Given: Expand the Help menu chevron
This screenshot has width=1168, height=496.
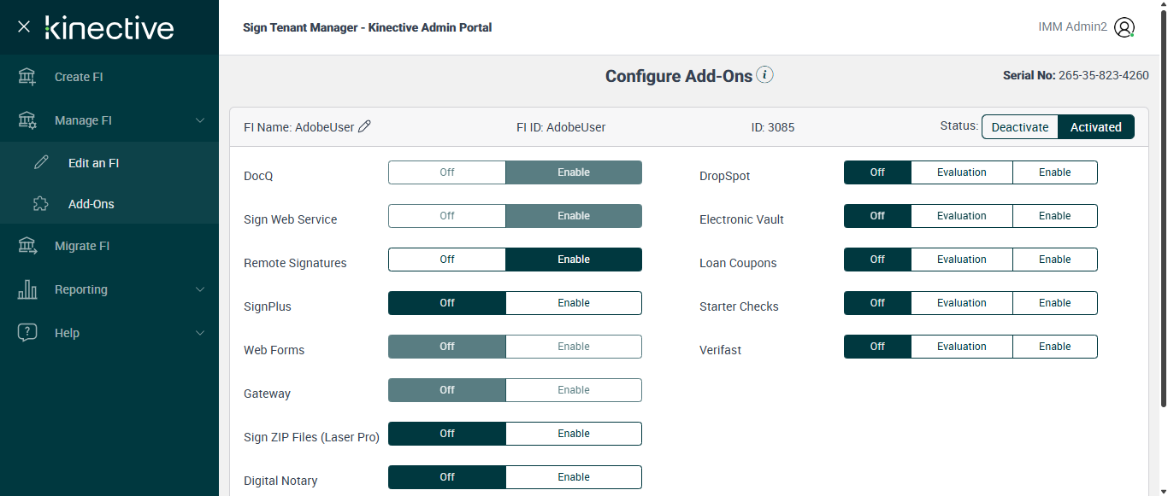Looking at the screenshot, I should click(200, 333).
